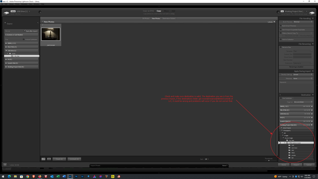Enable Build Smart Previews checkbox

click(x=281, y=26)
